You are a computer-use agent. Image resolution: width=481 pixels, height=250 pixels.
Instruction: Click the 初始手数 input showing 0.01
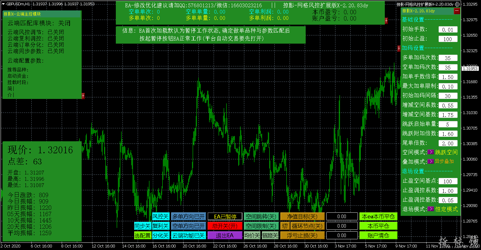point(448,30)
